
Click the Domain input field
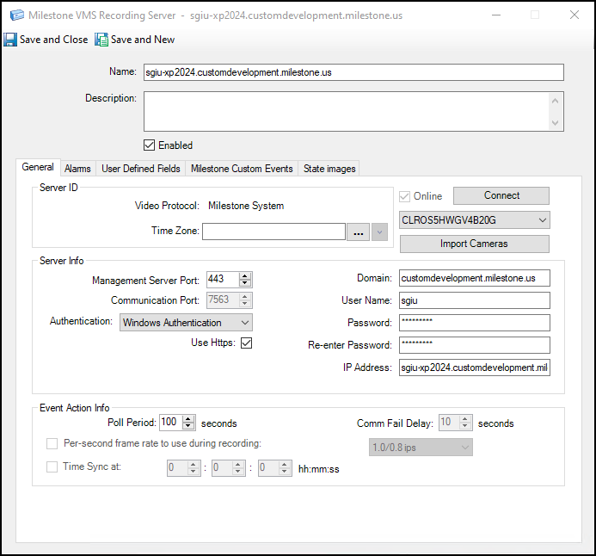tap(475, 278)
